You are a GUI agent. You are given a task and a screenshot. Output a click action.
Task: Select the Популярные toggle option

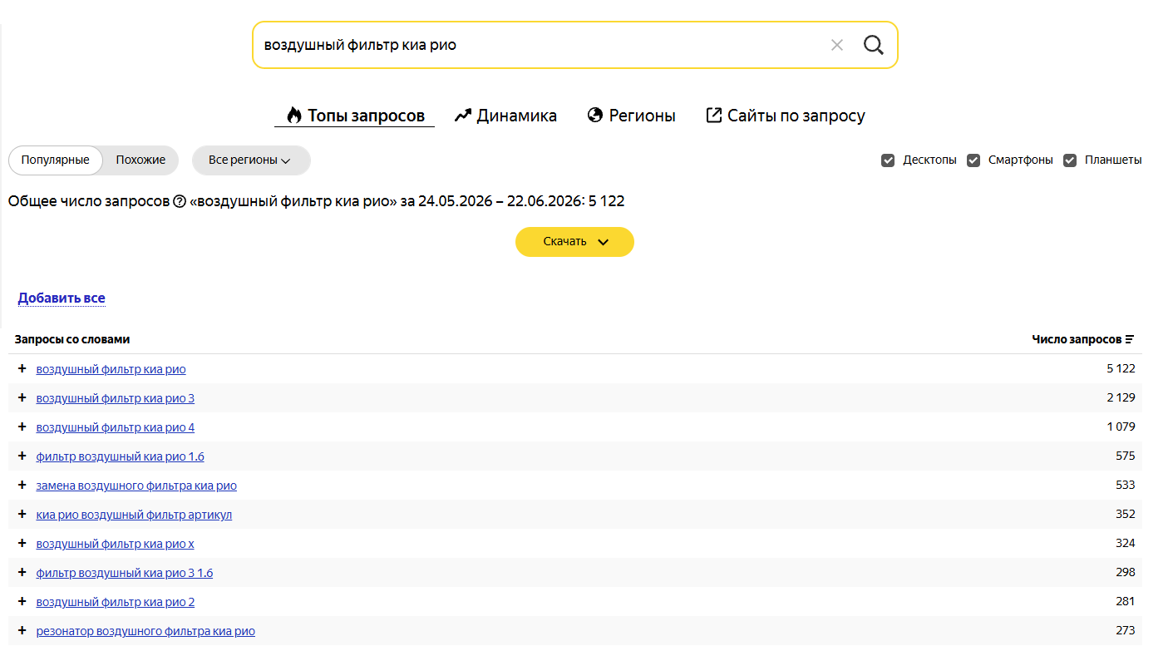tap(56, 160)
